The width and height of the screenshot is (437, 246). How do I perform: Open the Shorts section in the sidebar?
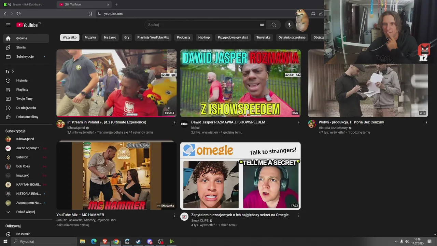(26, 47)
